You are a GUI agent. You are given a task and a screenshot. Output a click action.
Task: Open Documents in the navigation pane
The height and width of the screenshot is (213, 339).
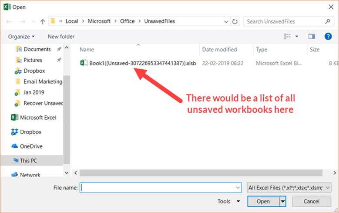(33, 49)
